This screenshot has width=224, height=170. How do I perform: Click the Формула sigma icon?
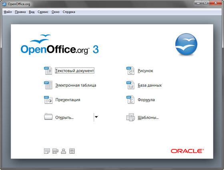point(130,100)
